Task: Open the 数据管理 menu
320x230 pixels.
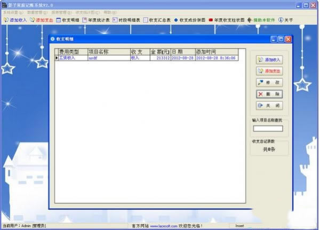Action: [37, 12]
